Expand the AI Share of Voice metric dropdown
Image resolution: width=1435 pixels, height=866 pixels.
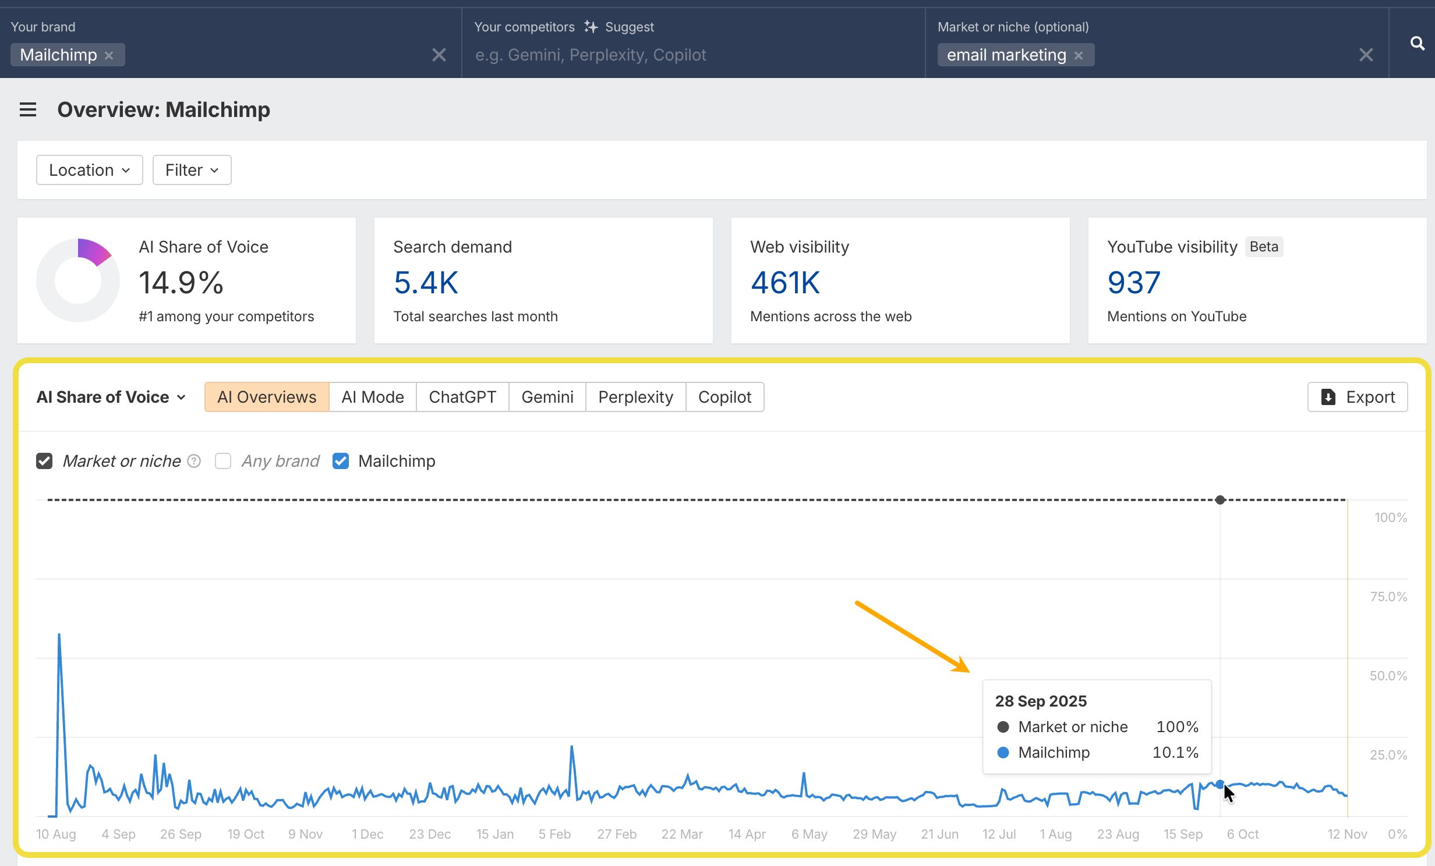coord(111,397)
